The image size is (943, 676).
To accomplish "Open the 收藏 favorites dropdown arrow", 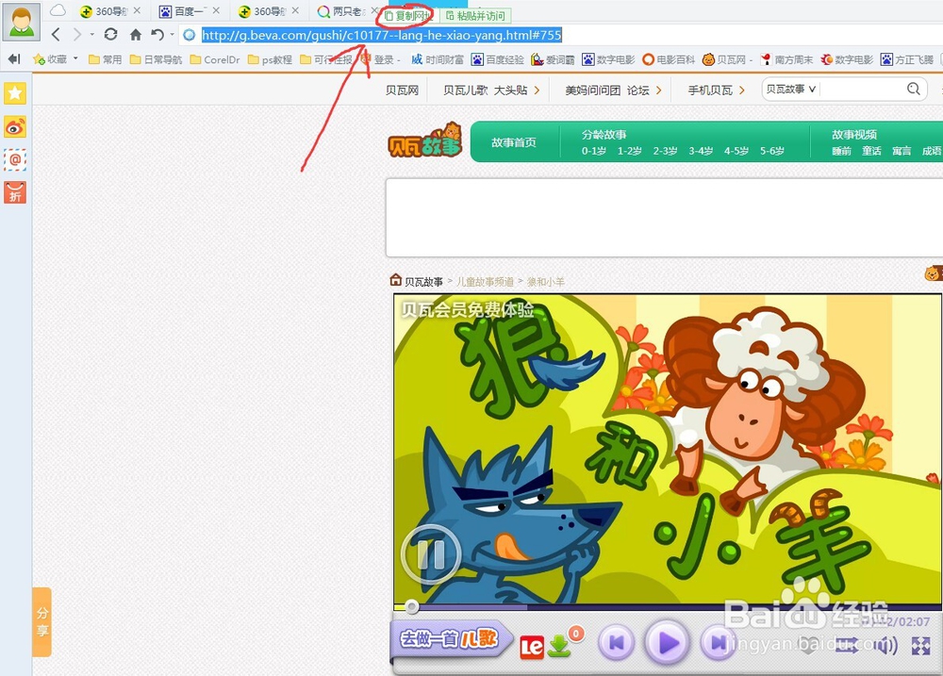I will [75, 58].
